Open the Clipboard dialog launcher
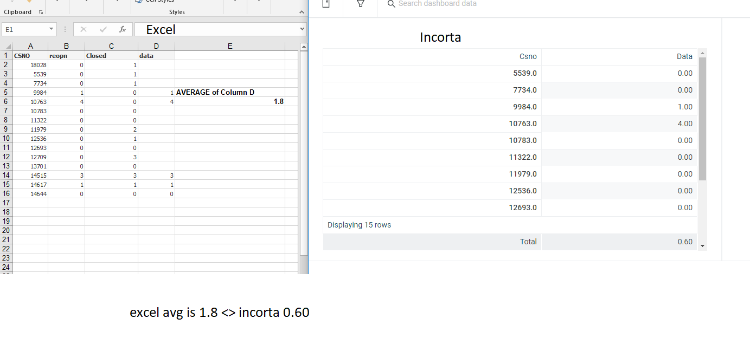750x351 pixels. pos(40,12)
